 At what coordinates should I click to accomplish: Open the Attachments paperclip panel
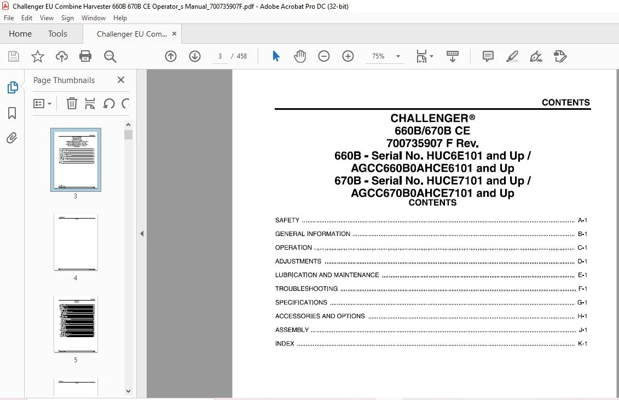point(12,138)
